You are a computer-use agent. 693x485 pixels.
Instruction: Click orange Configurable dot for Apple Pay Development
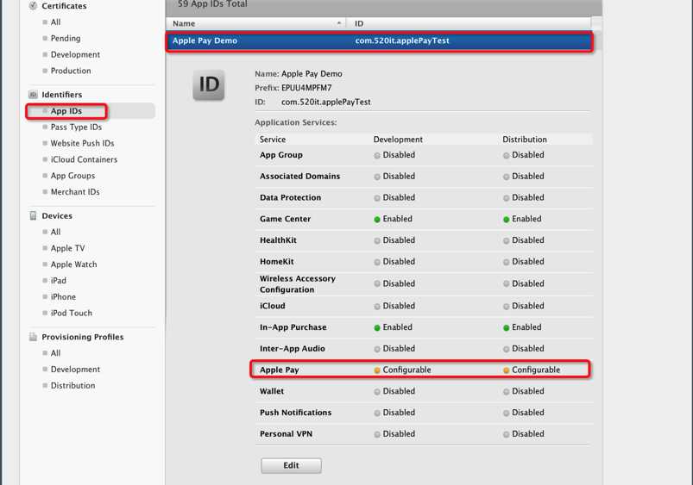pyautogui.click(x=377, y=370)
